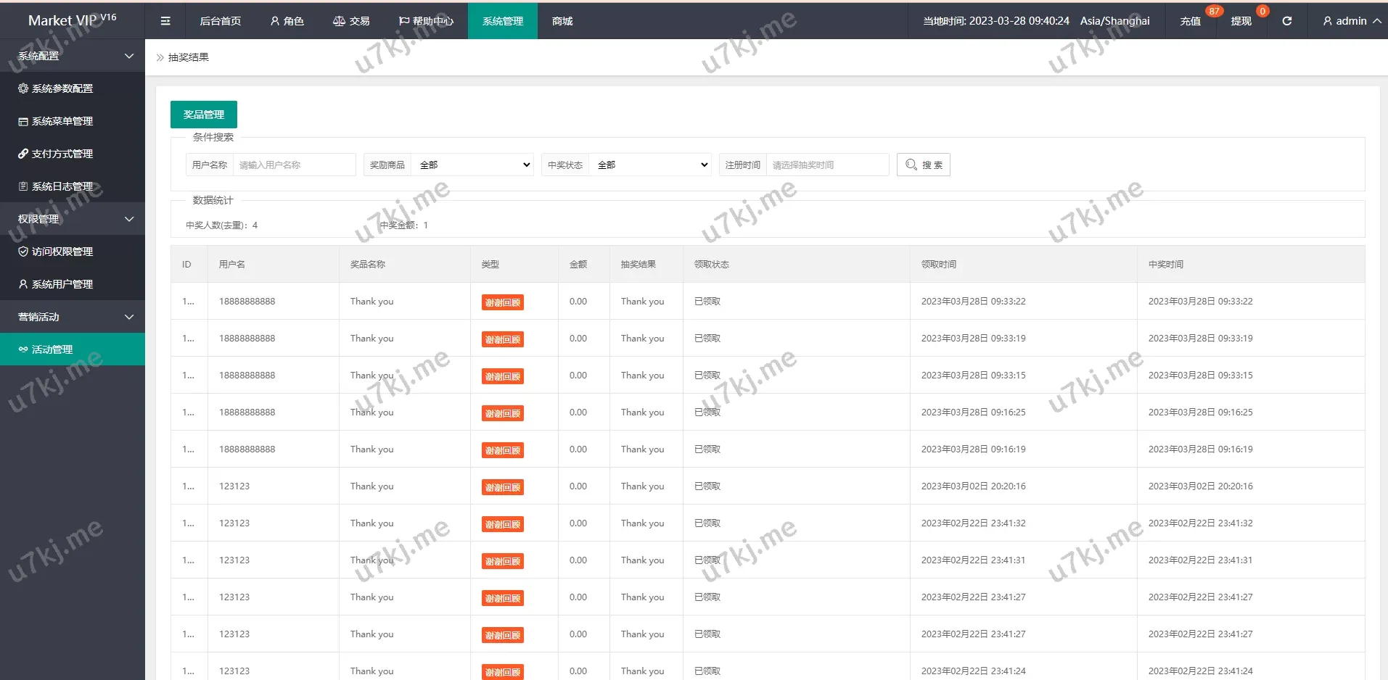Open 系统日志管理 via its log icon

pos(22,186)
